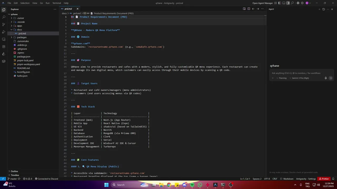
Task: Open the browser Chrome icon in title bar
Action: (298, 3)
